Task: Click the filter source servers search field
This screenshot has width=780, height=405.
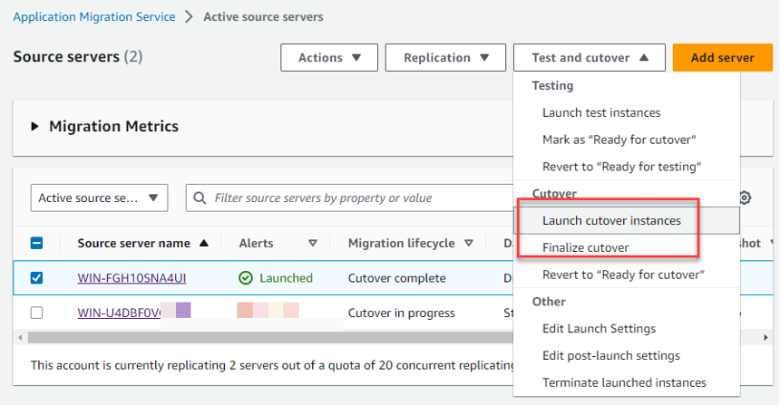Action: [354, 198]
